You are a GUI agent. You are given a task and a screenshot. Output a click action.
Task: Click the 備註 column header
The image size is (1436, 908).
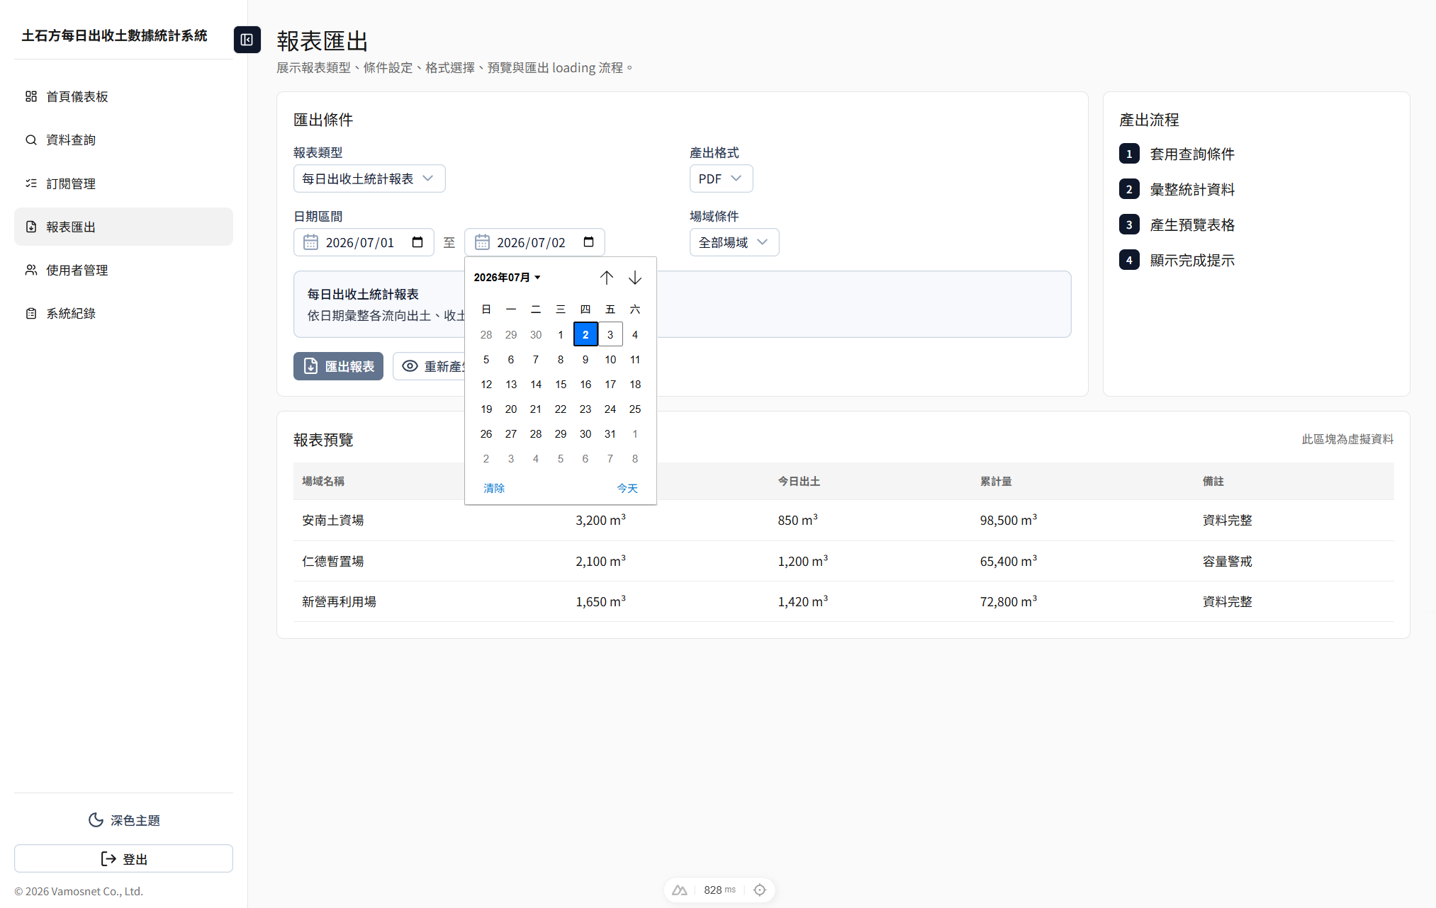click(1213, 481)
